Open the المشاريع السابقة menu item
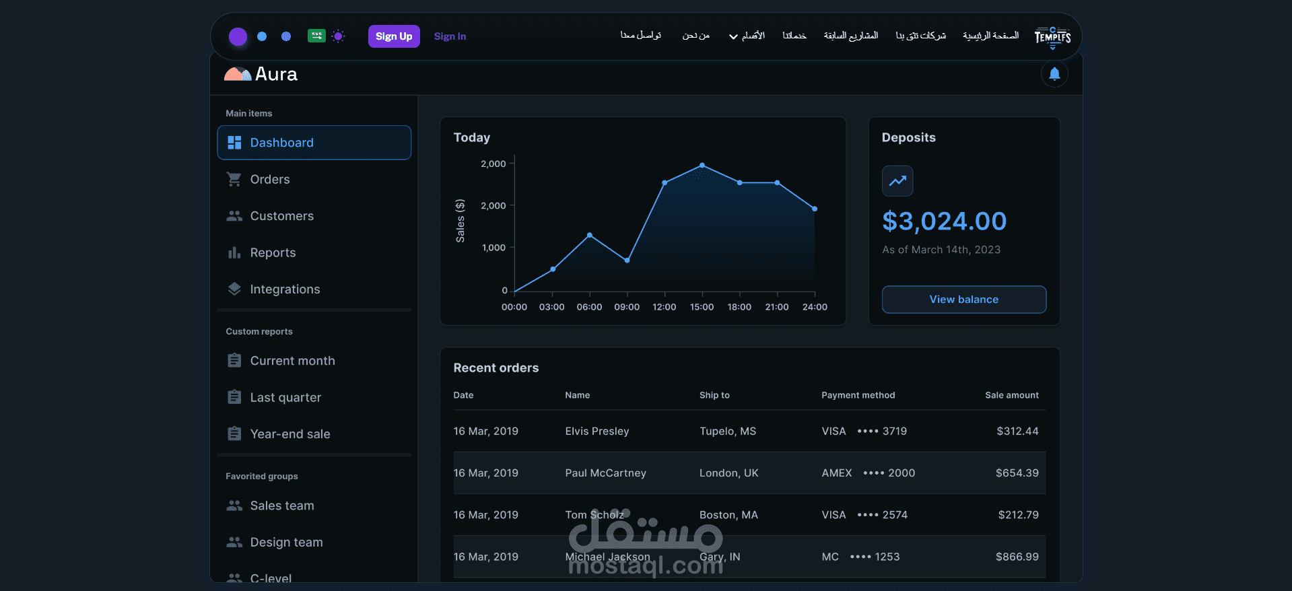This screenshot has height=591, width=1292. (851, 36)
